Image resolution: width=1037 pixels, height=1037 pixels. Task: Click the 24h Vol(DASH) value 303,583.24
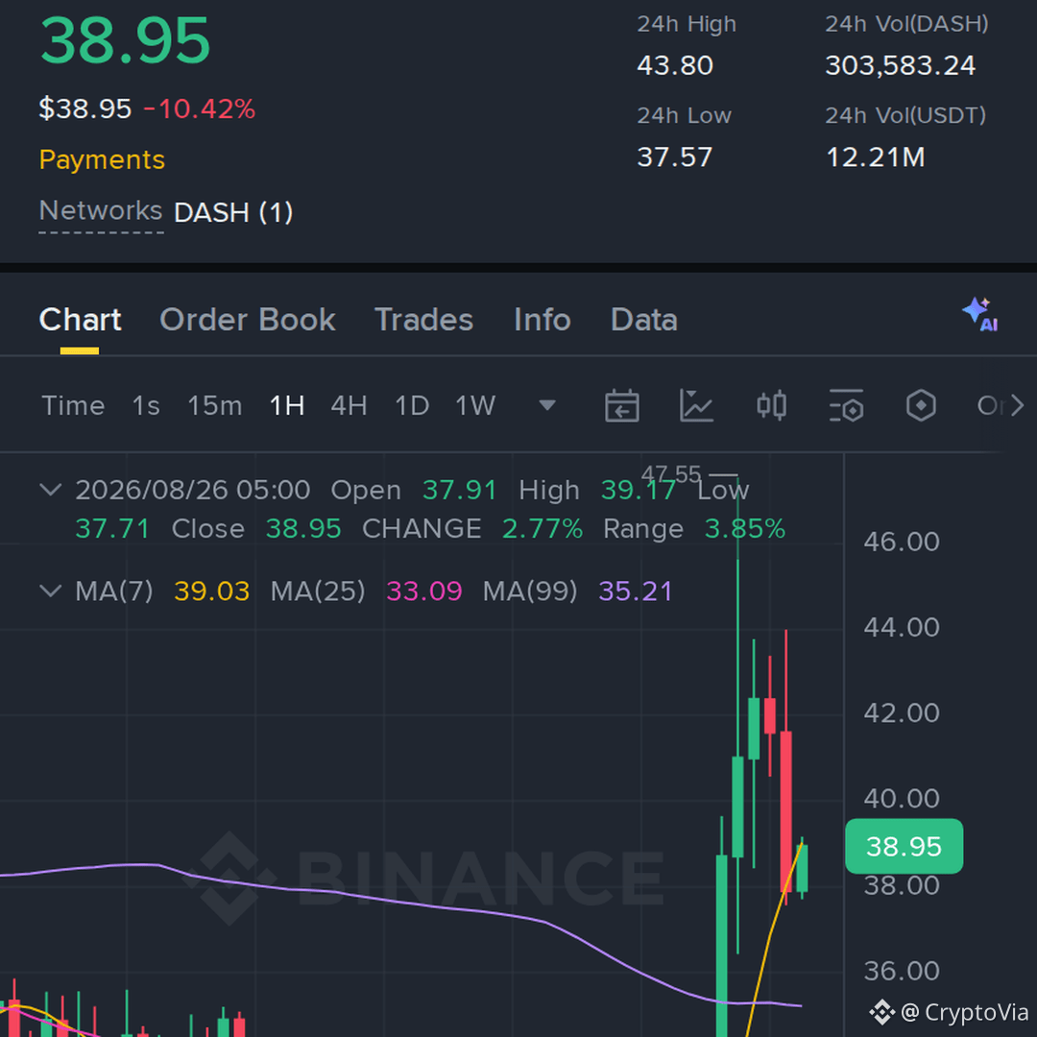point(900,65)
